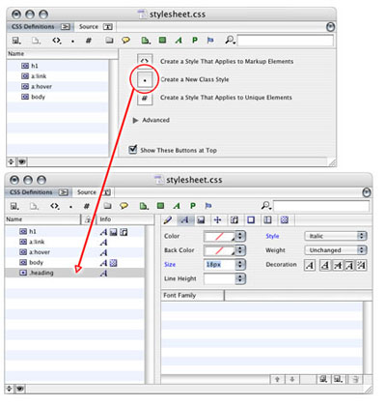Click the Line Height input field
Image resolution: width=386 pixels, height=406 pixels.
pos(220,278)
